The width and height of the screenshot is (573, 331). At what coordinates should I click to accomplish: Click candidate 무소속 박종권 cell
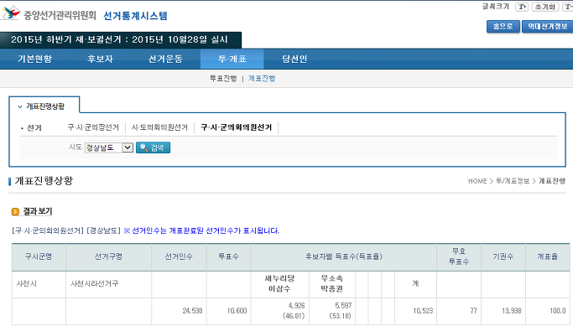click(332, 283)
